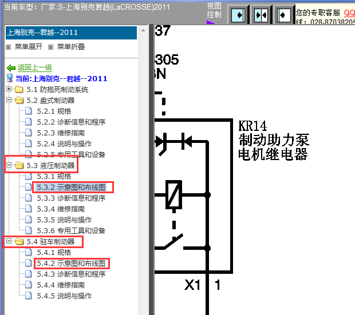Select 5.3 液压制动器 folder label
Viewport: 355px width, 315px height.
click(50, 166)
